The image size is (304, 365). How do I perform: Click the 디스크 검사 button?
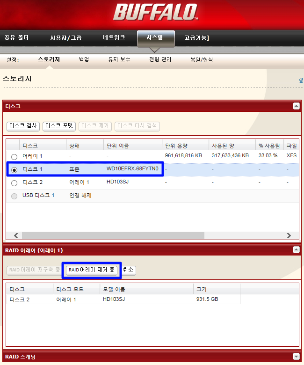(x=23, y=126)
